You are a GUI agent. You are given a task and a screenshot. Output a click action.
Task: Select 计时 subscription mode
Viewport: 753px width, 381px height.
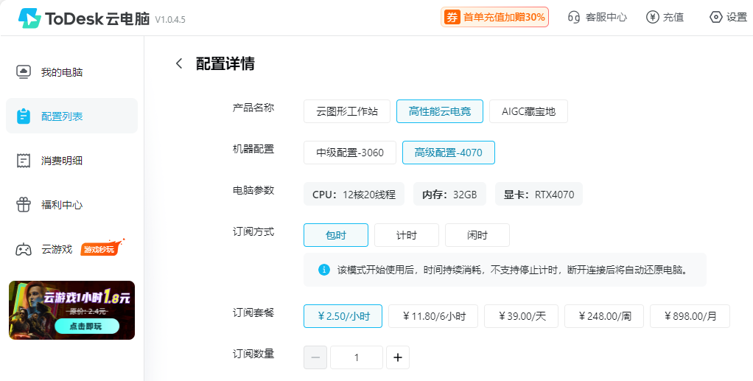pyautogui.click(x=406, y=235)
